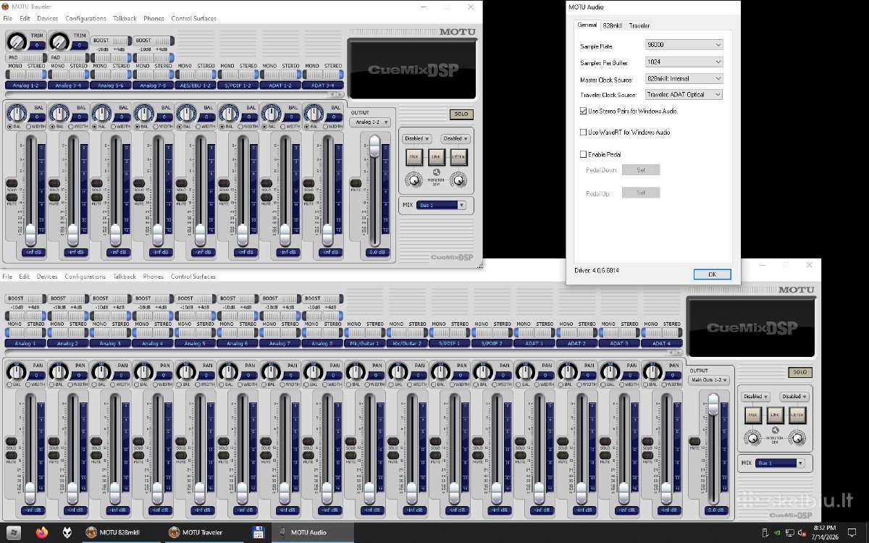Click the floppy disk icon in the taskbar
The width and height of the screenshot is (869, 543).
coord(258,532)
